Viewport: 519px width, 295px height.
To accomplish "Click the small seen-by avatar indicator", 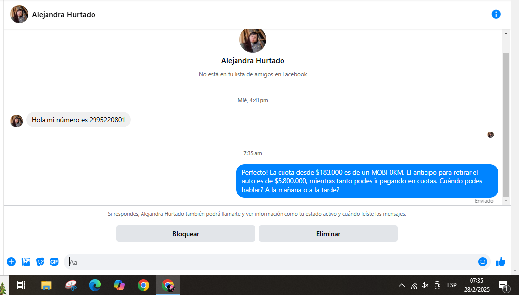I will [490, 134].
